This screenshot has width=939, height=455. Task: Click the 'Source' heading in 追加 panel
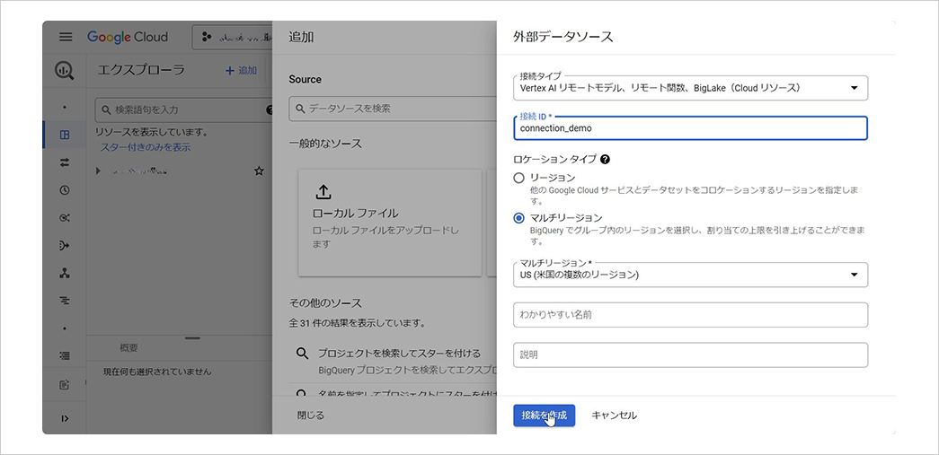(x=305, y=80)
